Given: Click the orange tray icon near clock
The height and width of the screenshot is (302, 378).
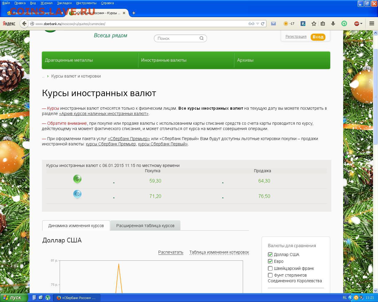Looking at the screenshot, I should pyautogui.click(x=356, y=298).
